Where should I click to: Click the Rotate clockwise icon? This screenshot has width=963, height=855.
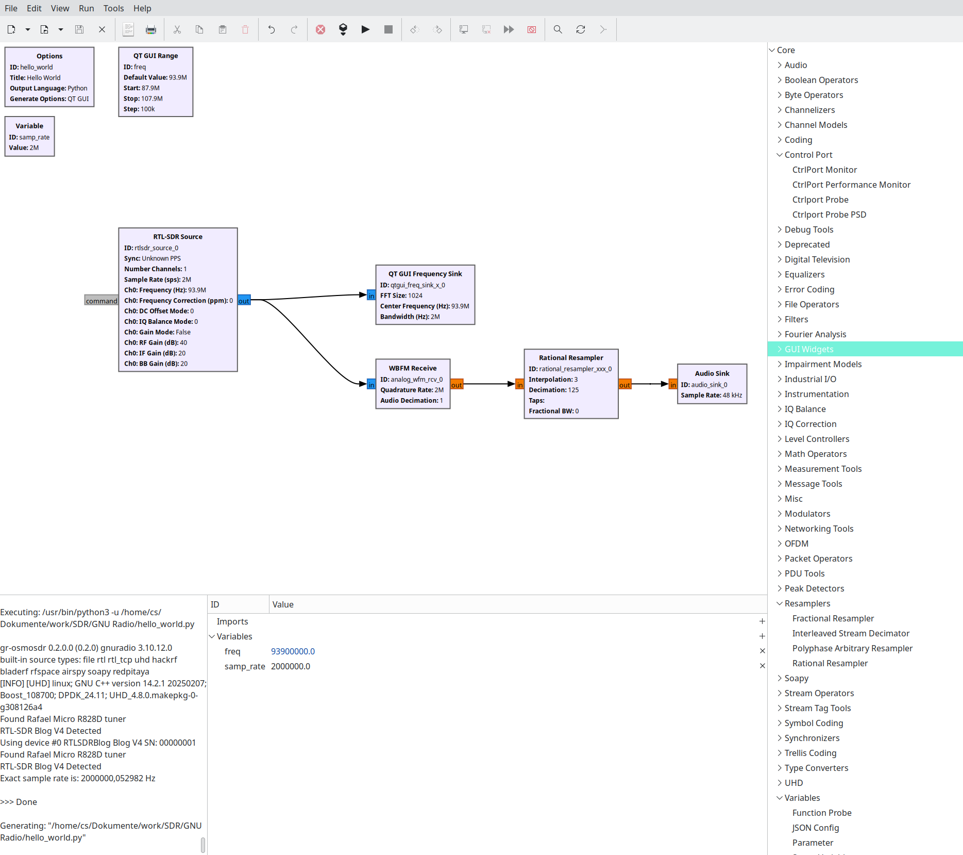437,29
